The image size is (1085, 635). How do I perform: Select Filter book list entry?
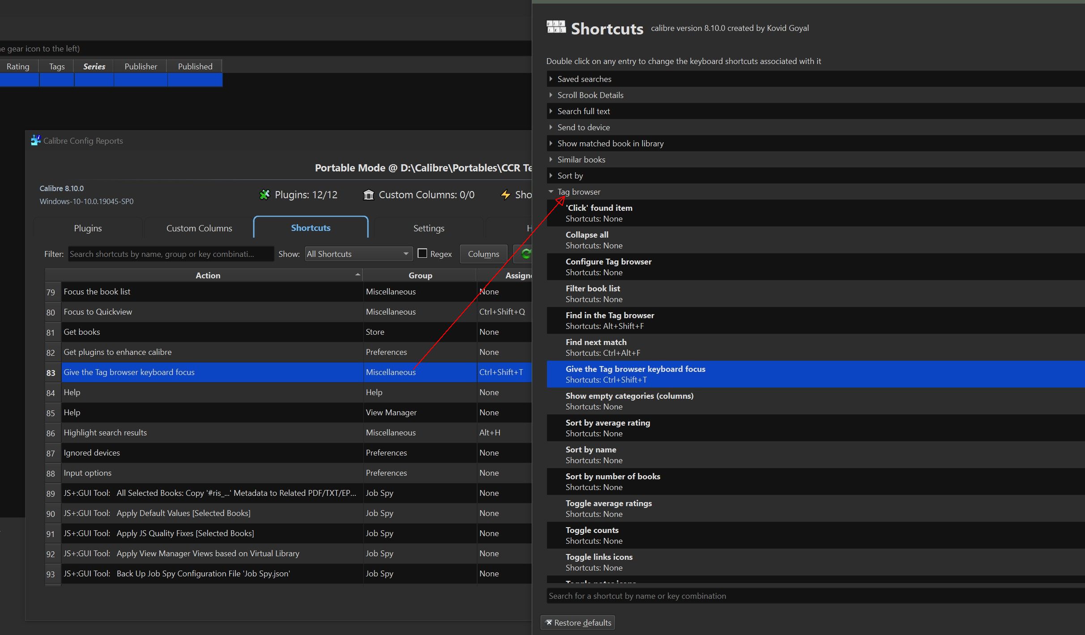click(816, 294)
